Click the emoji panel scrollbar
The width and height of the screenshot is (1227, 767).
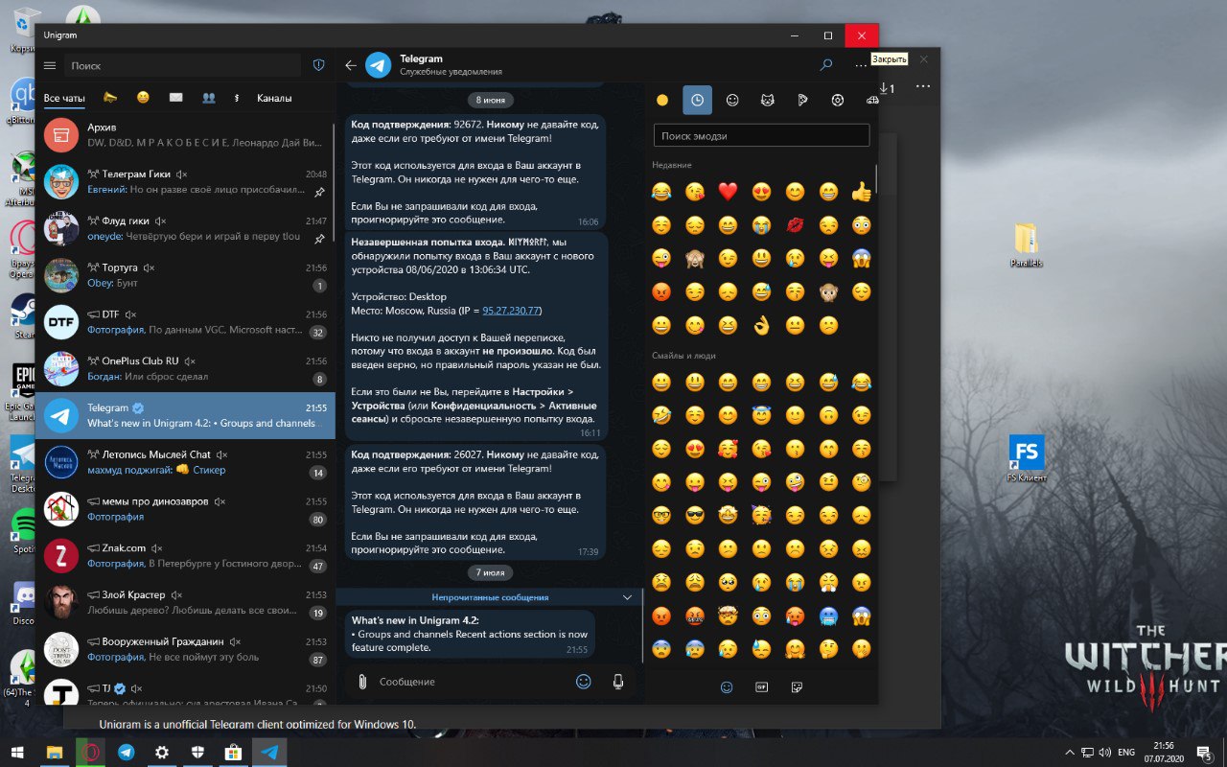(875, 177)
